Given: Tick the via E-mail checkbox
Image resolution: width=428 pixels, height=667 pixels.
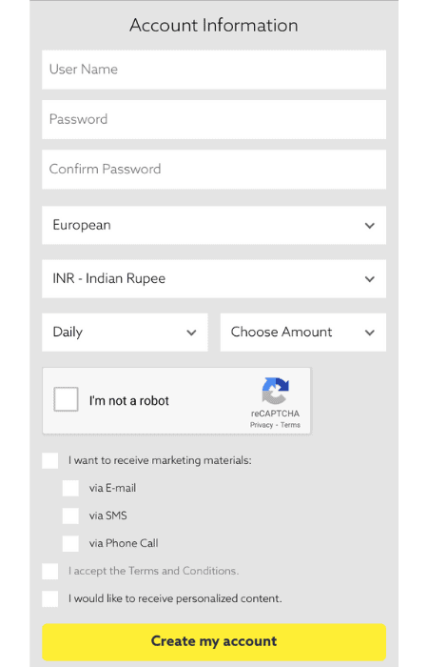Looking at the screenshot, I should pos(70,488).
